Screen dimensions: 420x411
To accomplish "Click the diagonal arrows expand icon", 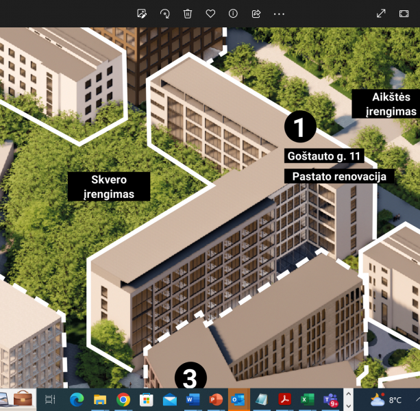I will [381, 14].
